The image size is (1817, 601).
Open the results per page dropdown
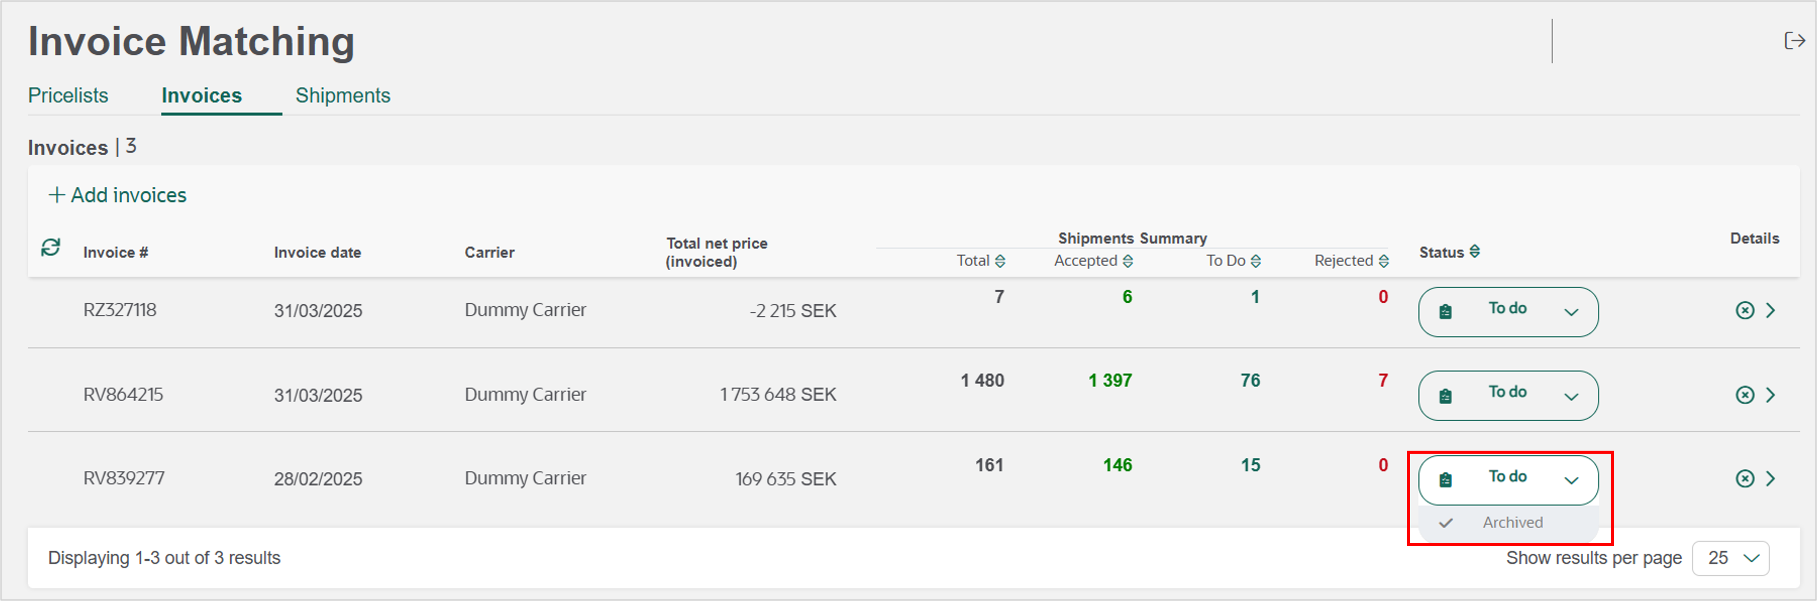click(1730, 558)
